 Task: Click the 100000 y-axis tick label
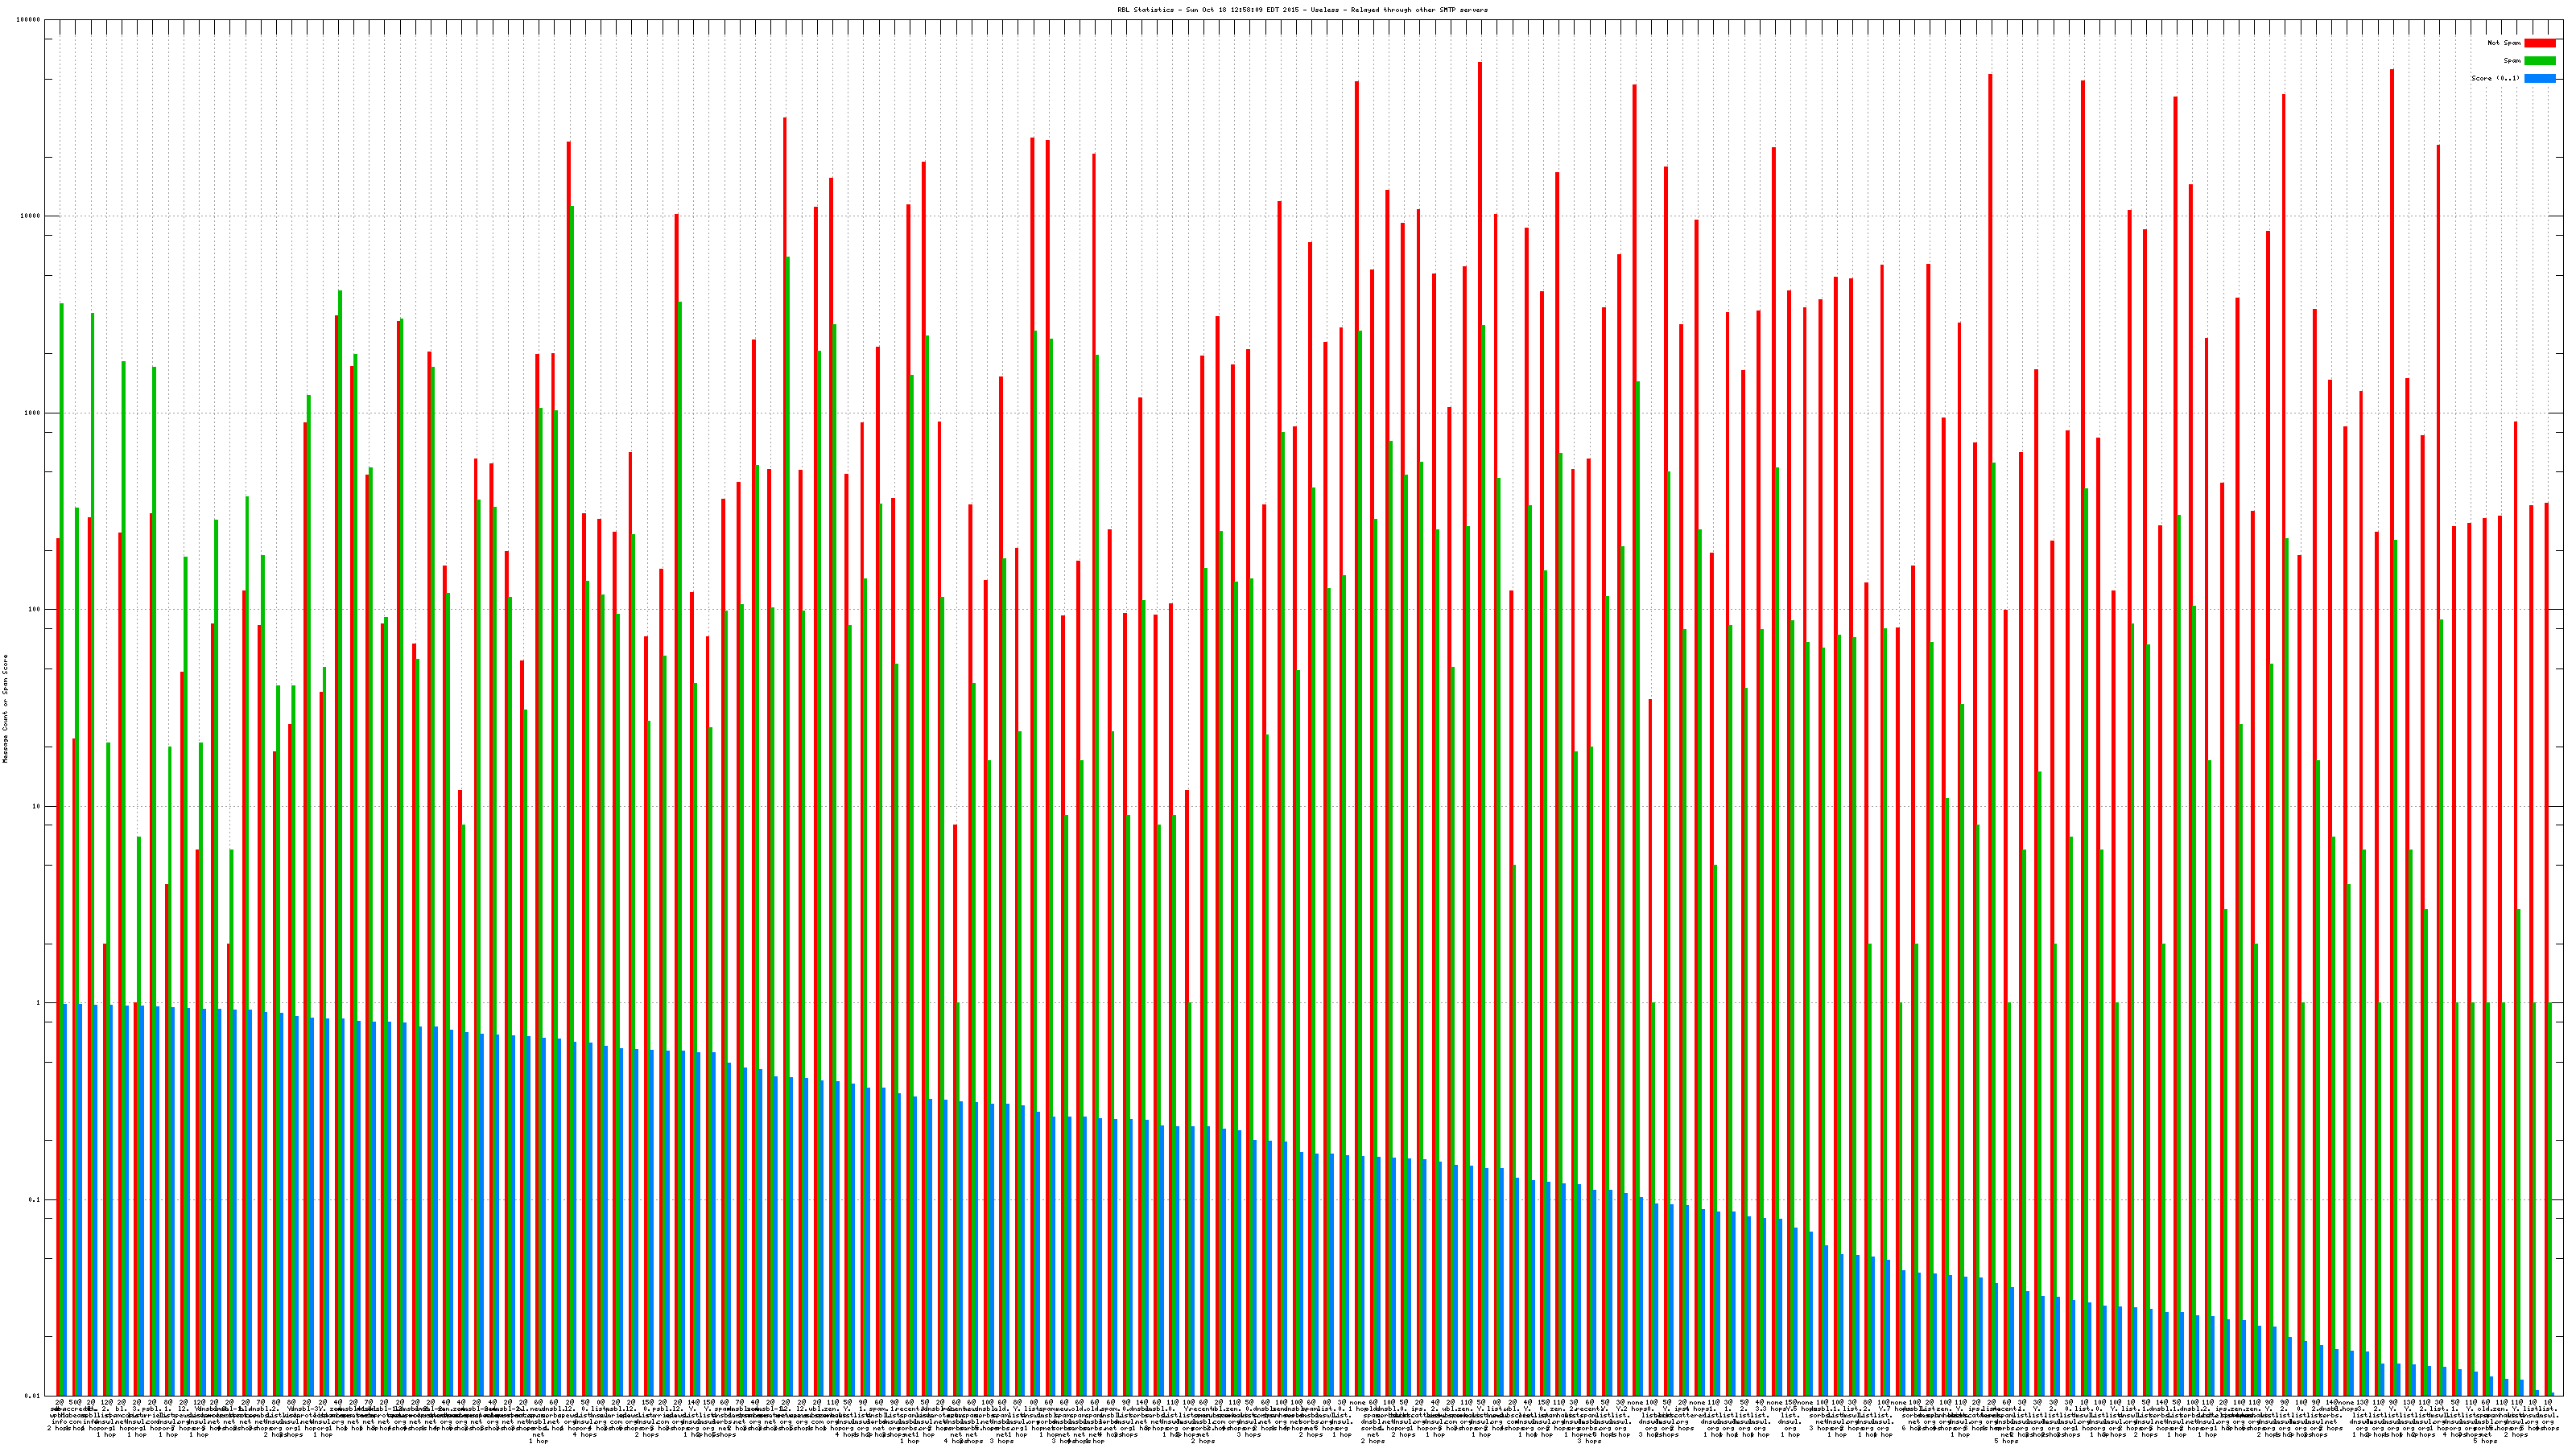tap(28, 20)
